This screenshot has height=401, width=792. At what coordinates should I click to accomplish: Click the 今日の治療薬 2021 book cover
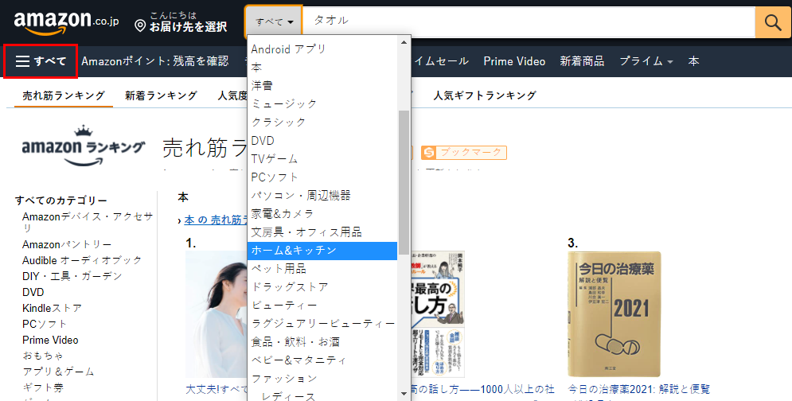[614, 314]
